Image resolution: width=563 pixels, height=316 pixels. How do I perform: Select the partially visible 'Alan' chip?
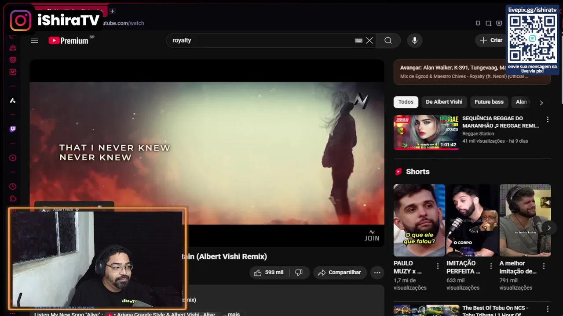tap(522, 102)
